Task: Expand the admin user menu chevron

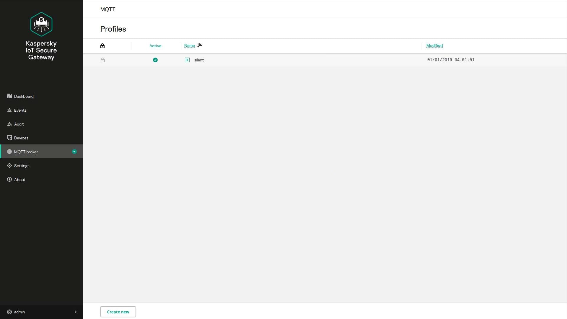Action: pos(76,312)
